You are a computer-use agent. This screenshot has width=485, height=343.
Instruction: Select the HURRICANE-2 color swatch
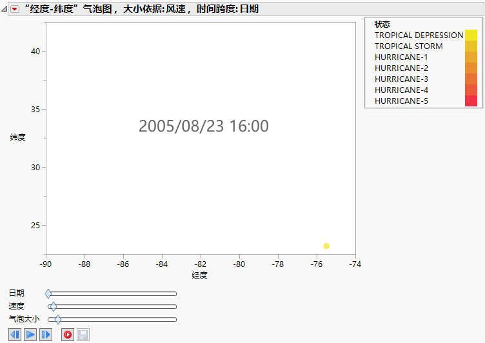point(471,68)
